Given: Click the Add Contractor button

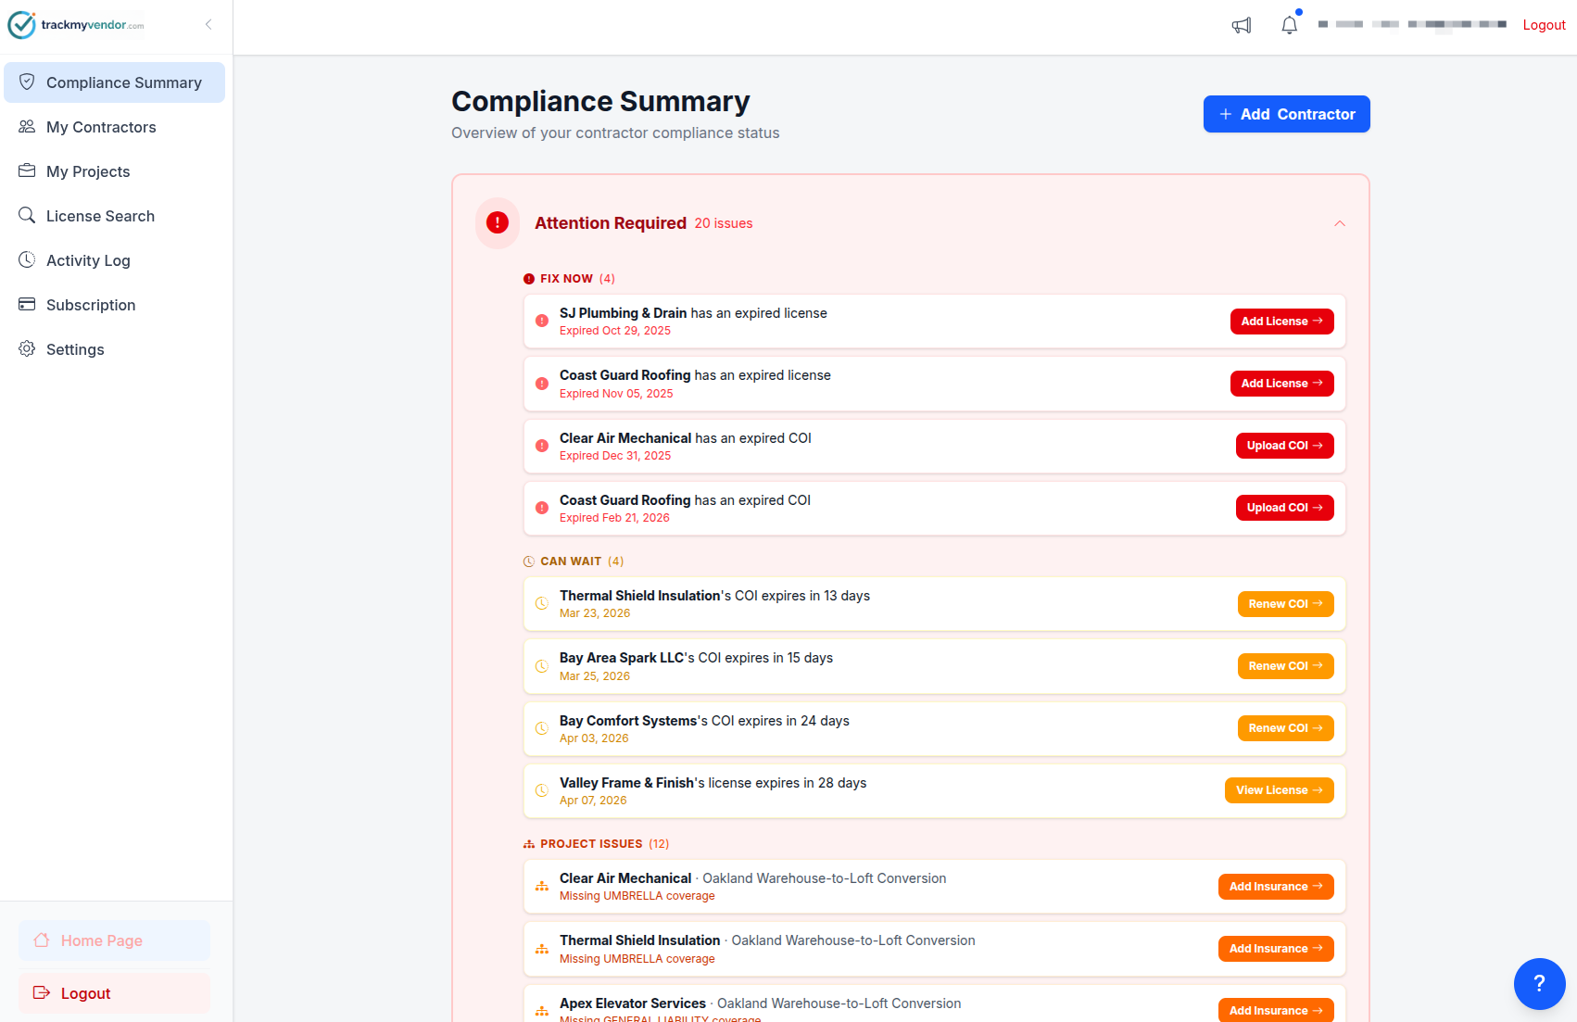Looking at the screenshot, I should click(1286, 114).
